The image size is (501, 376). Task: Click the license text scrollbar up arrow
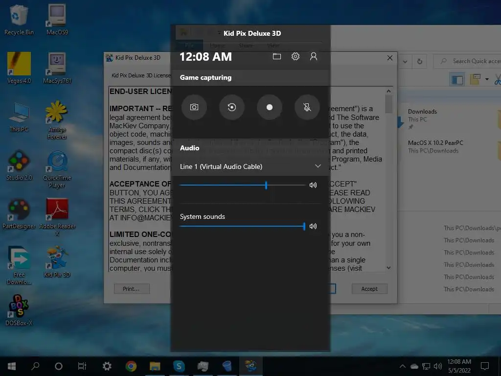pyautogui.click(x=388, y=91)
